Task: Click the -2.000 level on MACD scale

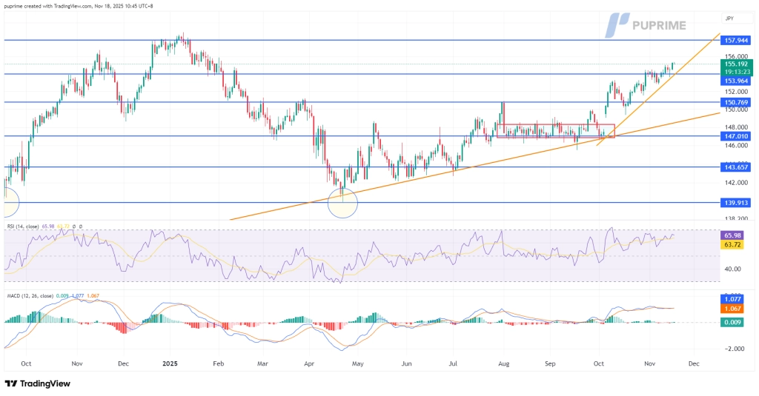Action: (735, 349)
